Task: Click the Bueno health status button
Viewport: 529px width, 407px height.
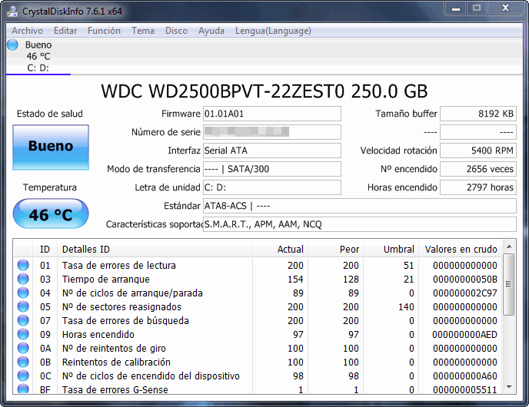Action: pos(51,147)
